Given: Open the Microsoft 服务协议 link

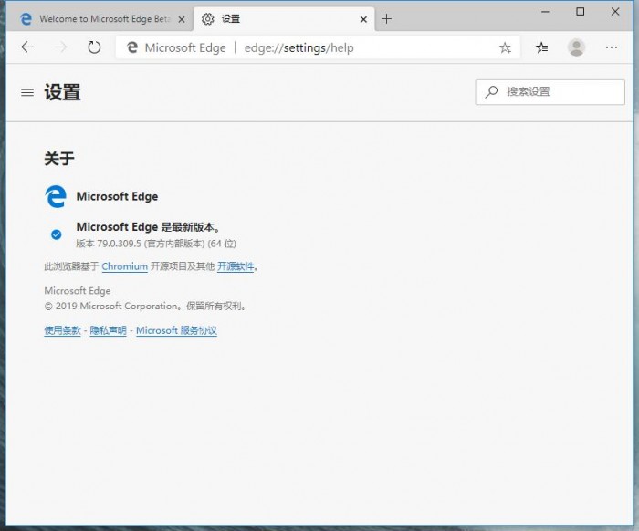Looking at the screenshot, I should coord(176,330).
